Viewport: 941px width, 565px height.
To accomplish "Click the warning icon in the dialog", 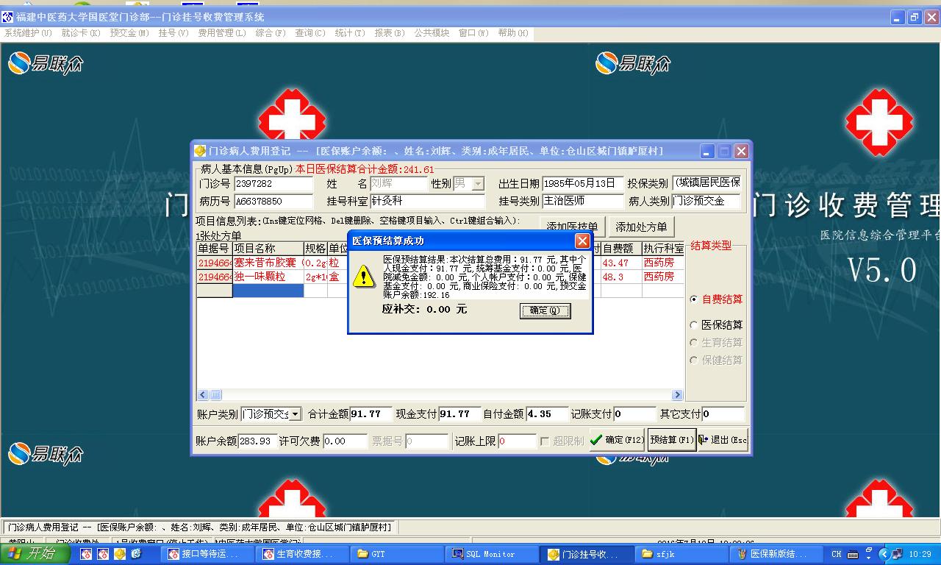I will [364, 276].
